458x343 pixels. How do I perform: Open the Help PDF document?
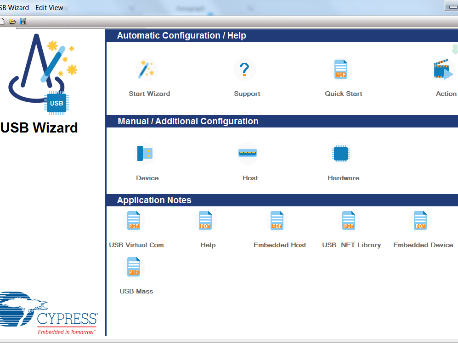click(205, 221)
